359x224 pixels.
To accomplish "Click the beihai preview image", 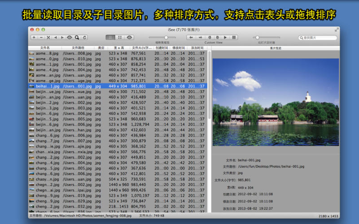I will tap(276, 102).
